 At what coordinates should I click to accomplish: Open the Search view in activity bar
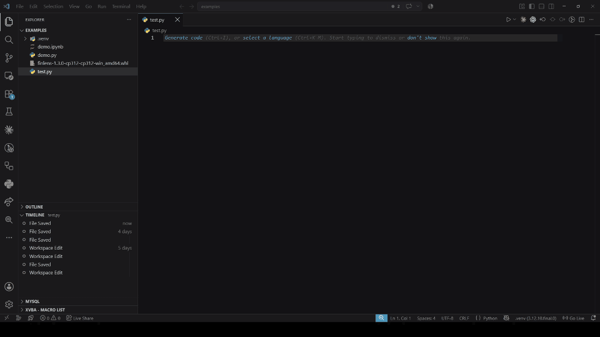(9, 39)
